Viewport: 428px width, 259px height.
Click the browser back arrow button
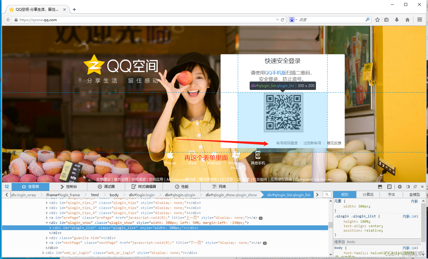tap(8, 20)
